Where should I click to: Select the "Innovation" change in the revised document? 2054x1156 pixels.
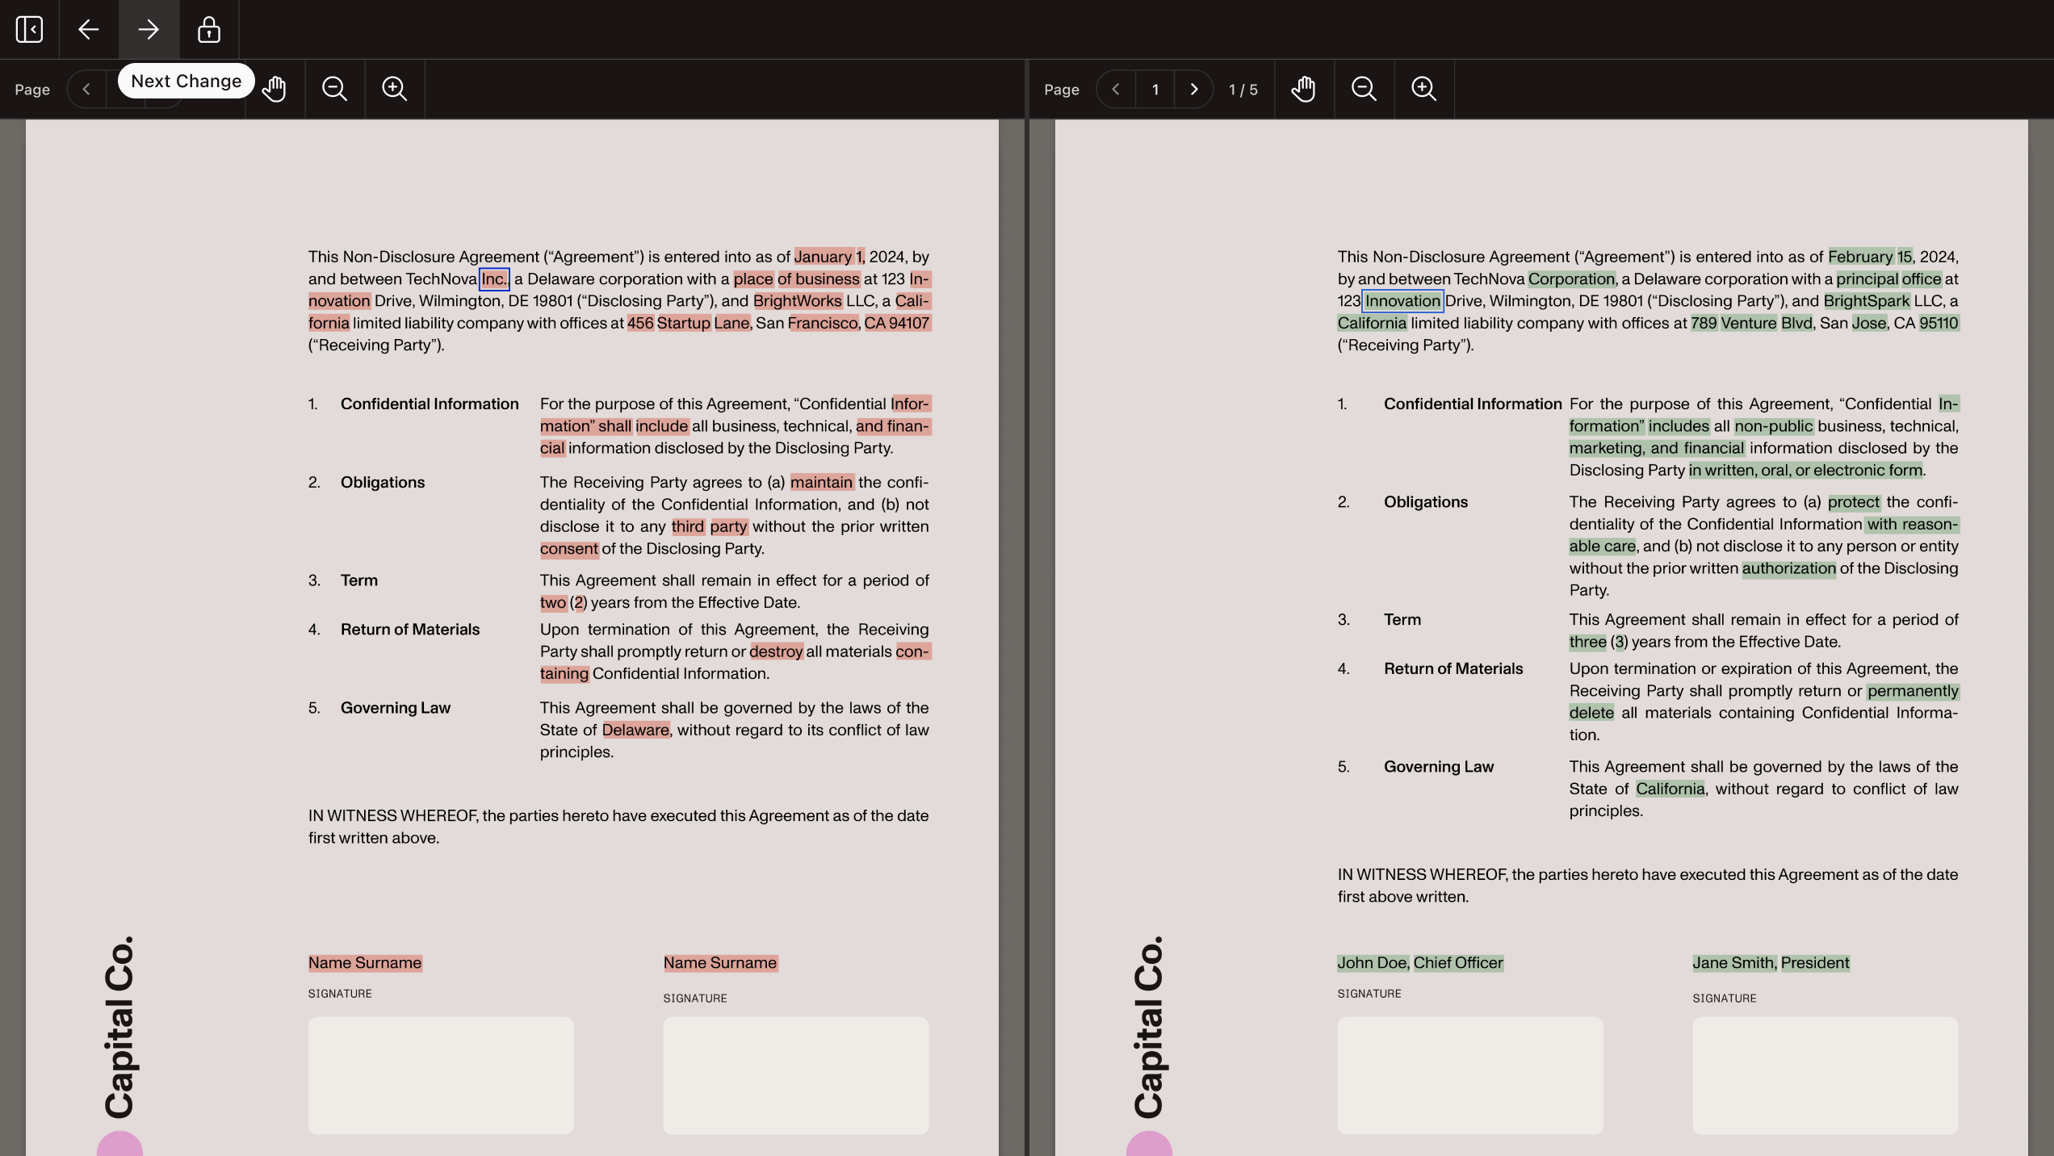1402,300
